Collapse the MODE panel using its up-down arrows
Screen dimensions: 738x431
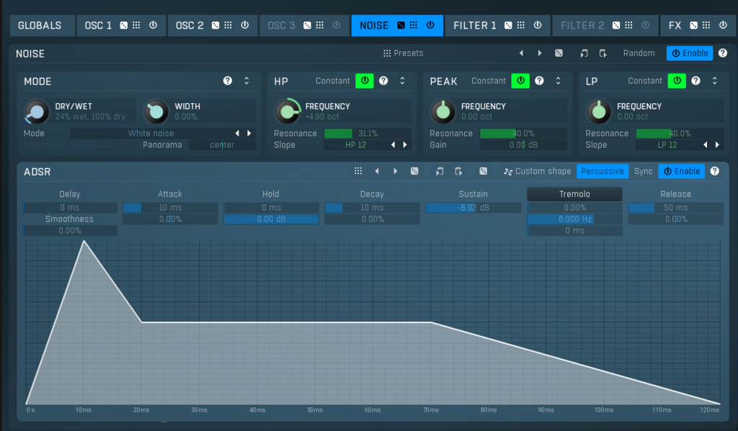click(x=246, y=81)
